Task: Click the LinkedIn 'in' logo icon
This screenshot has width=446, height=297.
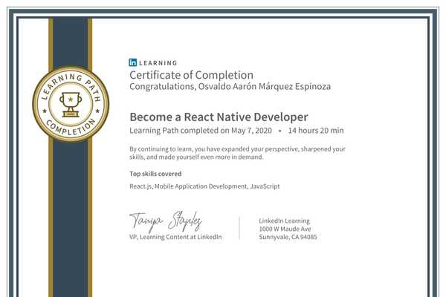Action: tap(133, 62)
